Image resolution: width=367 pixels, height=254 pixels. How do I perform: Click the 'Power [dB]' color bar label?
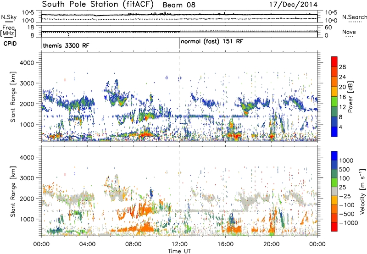click(350, 97)
